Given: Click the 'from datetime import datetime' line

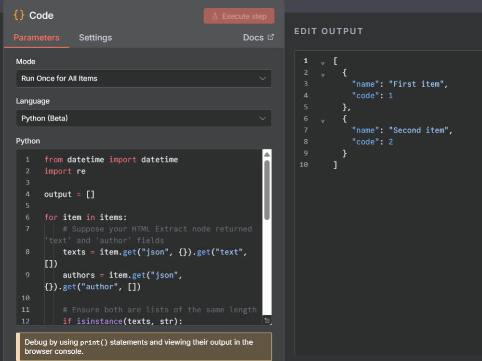Looking at the screenshot, I should click(x=111, y=160).
